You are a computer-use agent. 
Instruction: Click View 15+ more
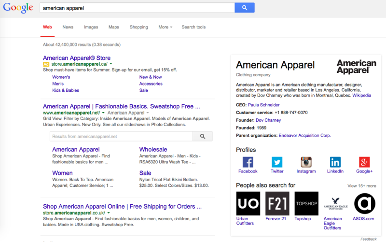362,186
